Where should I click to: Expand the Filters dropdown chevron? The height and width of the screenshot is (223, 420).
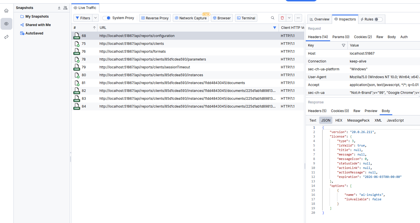tap(95, 18)
